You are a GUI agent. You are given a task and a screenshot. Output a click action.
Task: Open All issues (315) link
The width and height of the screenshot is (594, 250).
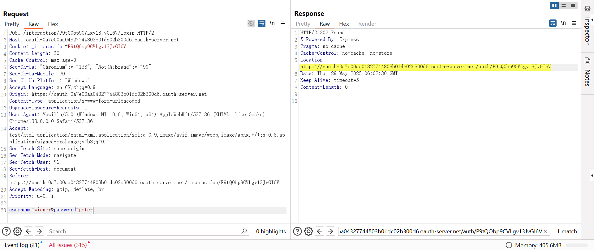point(68,245)
